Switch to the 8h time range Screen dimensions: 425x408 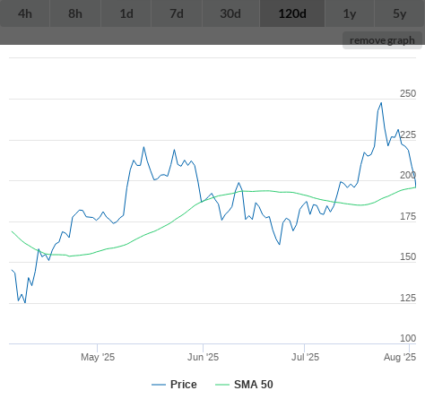(75, 13)
